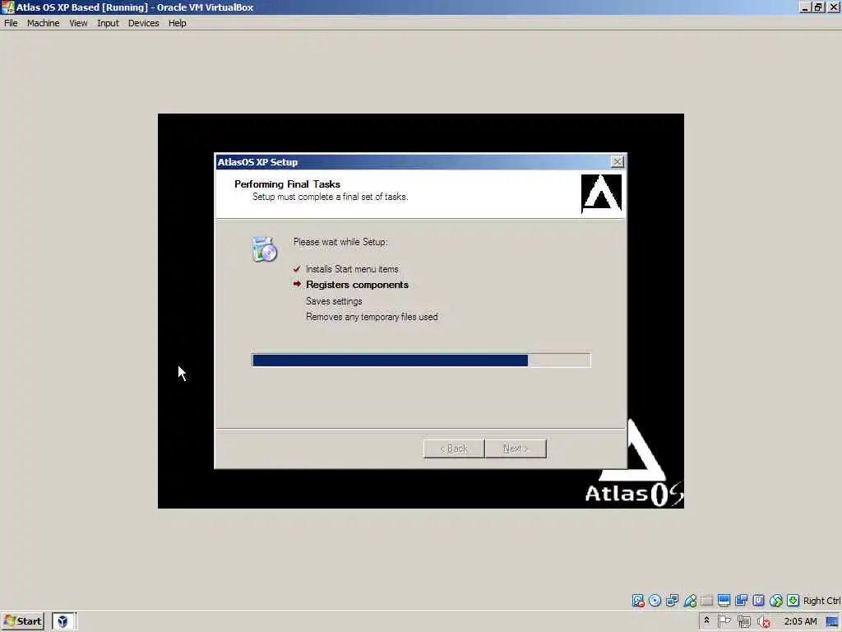Click the 'Saves settings' text
The width and height of the screenshot is (842, 632).
(334, 301)
